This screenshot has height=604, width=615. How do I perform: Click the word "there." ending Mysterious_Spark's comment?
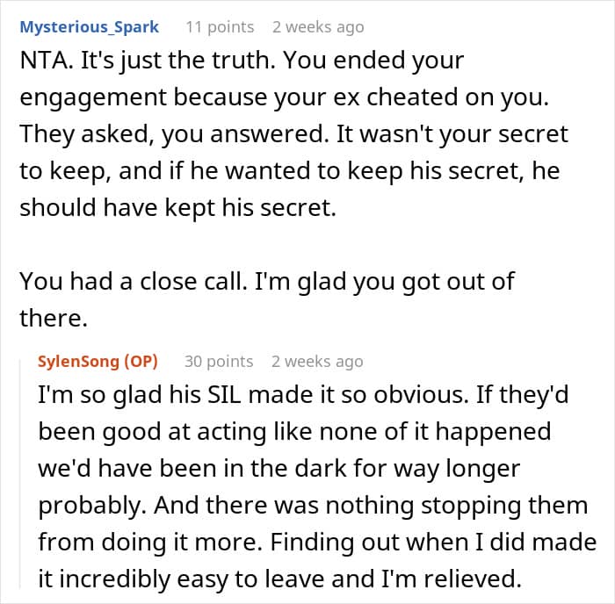54,317
